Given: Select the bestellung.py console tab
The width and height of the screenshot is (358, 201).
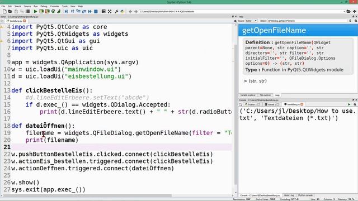Looking at the screenshot, I should (293, 104).
